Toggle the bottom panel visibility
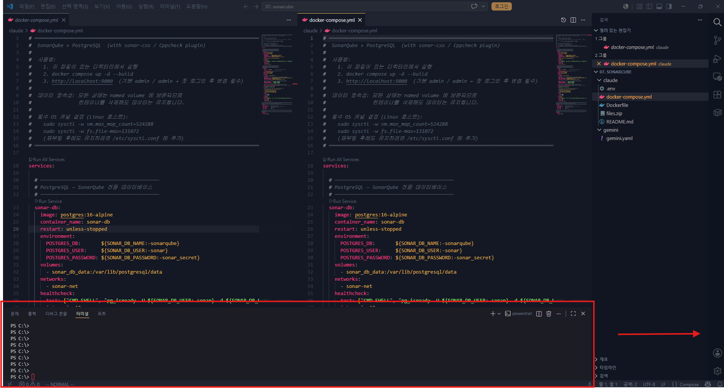 click(659, 6)
